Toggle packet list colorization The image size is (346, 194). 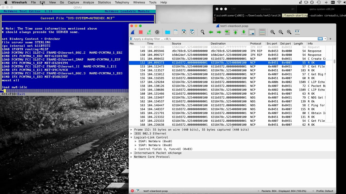pyautogui.click(x=262, y=32)
